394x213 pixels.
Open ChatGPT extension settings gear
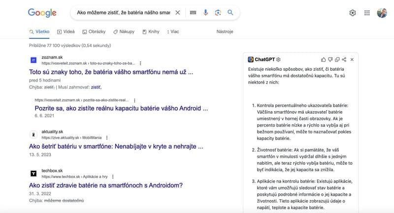point(278,60)
